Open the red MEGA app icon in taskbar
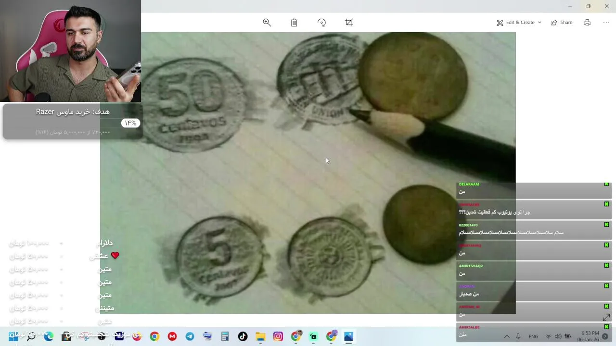 (172, 337)
